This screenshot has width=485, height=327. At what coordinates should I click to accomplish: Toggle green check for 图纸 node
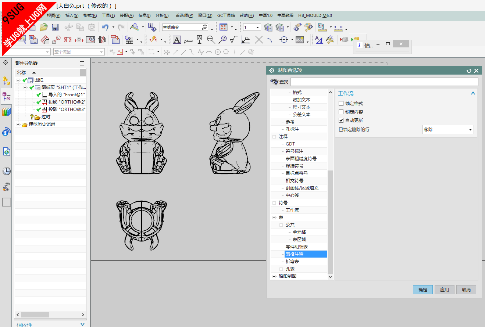pos(25,80)
